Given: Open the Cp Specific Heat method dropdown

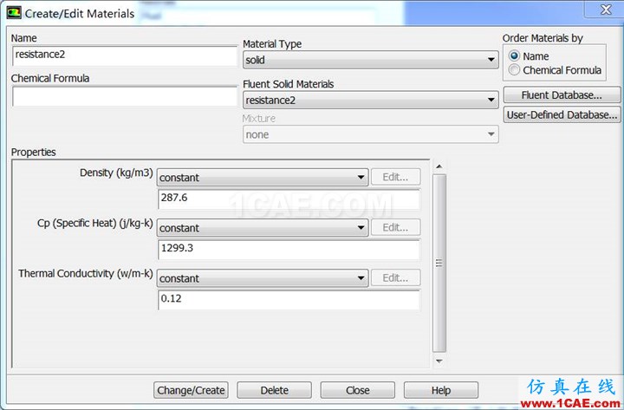Looking at the screenshot, I should pyautogui.click(x=263, y=228).
